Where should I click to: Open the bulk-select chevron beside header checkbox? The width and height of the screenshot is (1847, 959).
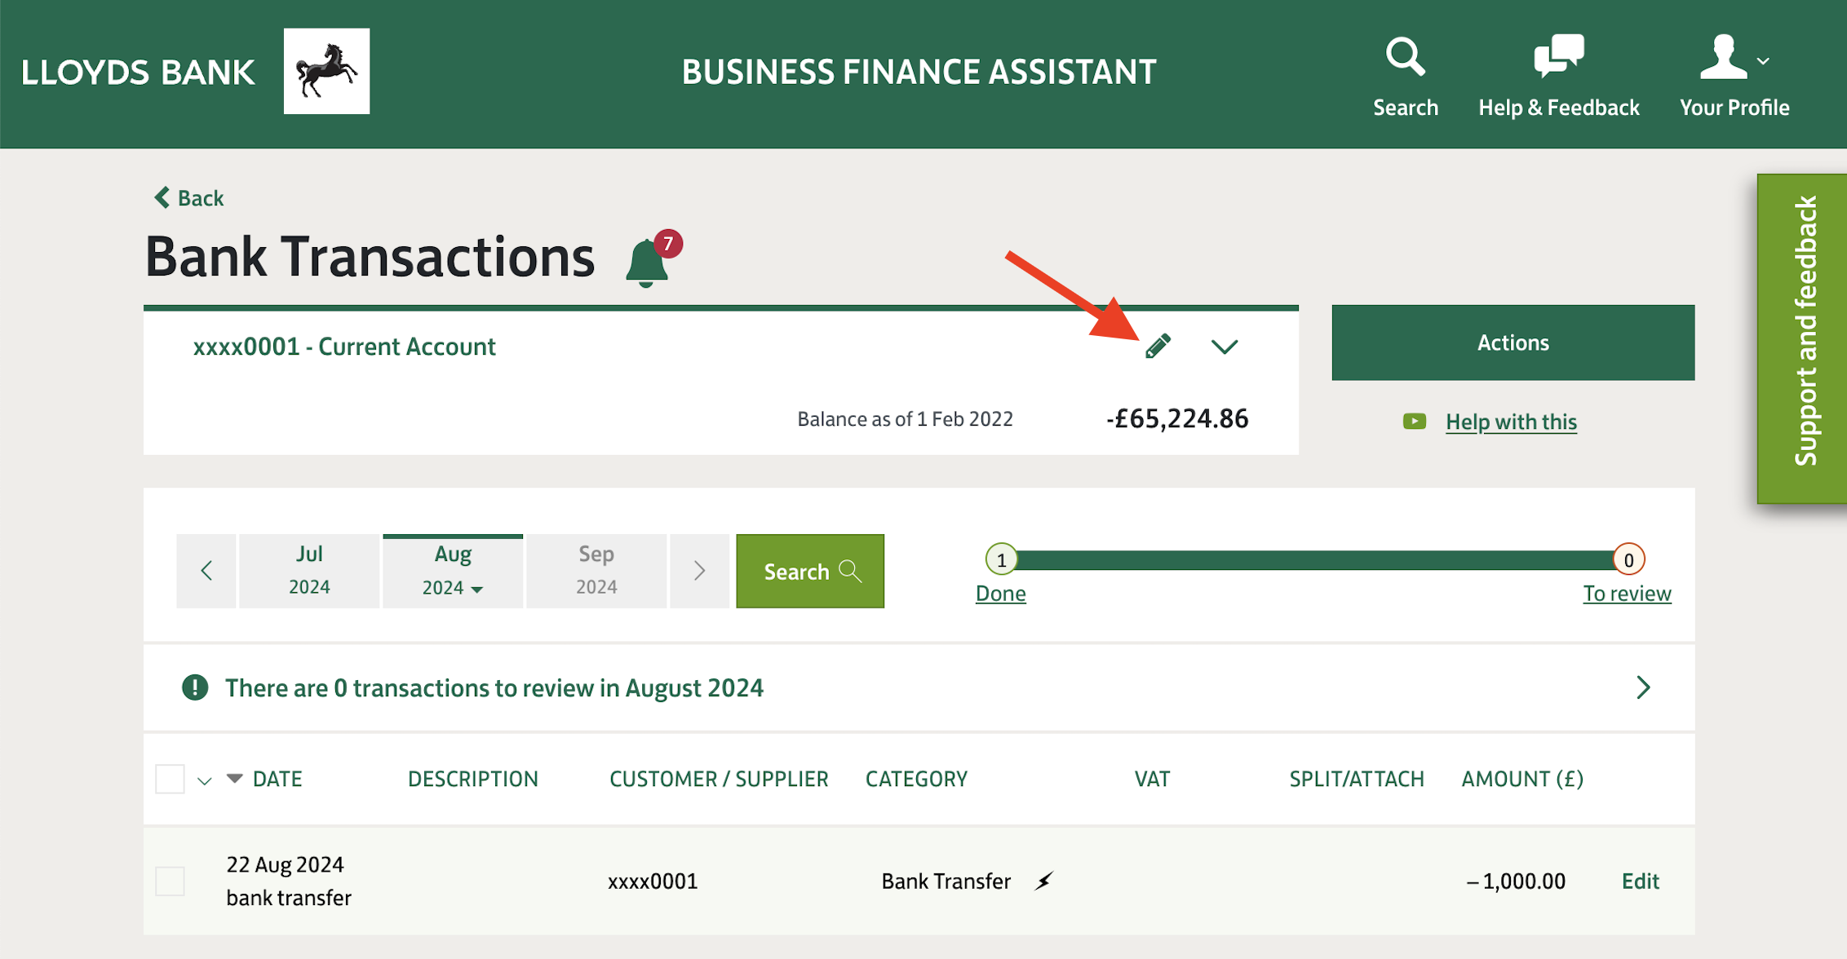point(205,780)
